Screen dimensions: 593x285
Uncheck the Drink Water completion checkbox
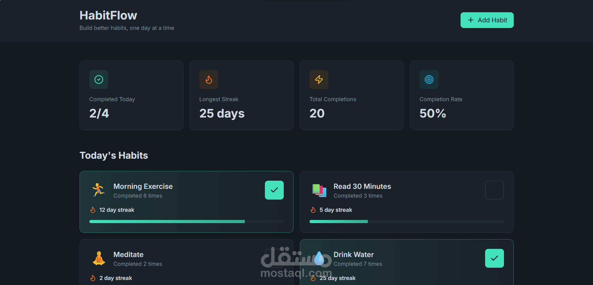[x=494, y=258]
